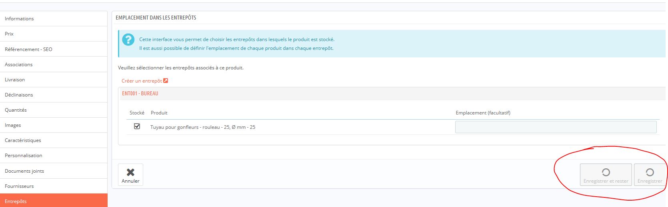Collapse the ENT001 - BUREAU warehouse header
The image size is (668, 207).
[x=140, y=93]
